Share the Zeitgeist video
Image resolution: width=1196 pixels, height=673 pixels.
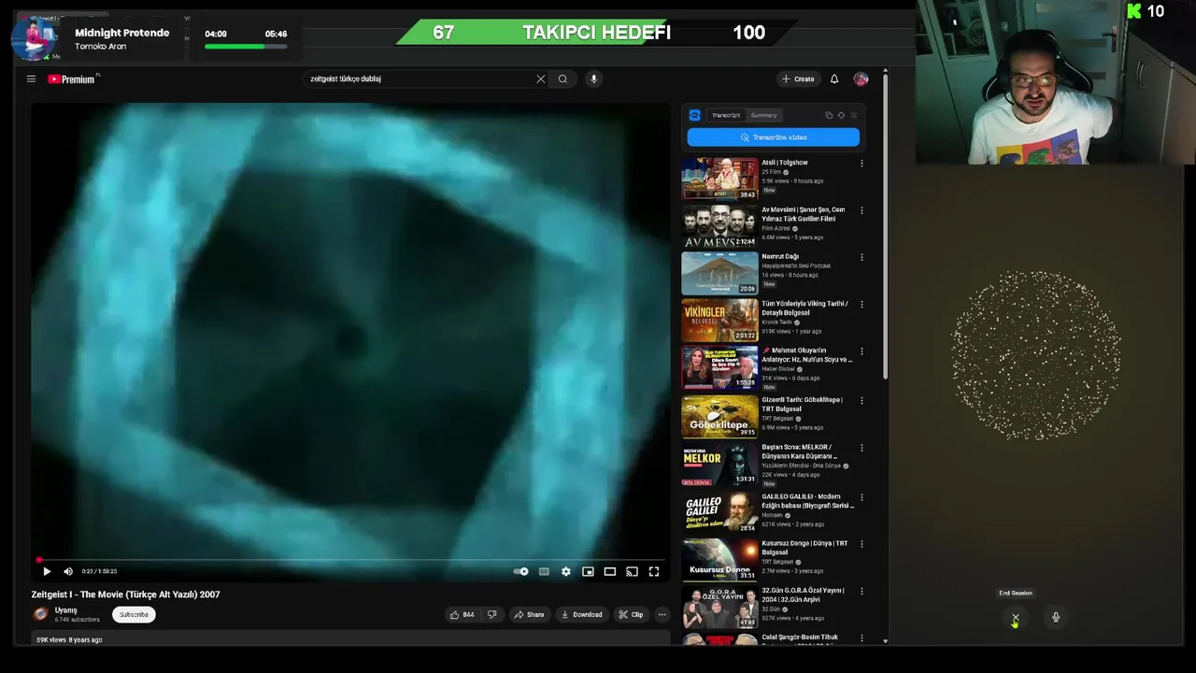pos(529,614)
